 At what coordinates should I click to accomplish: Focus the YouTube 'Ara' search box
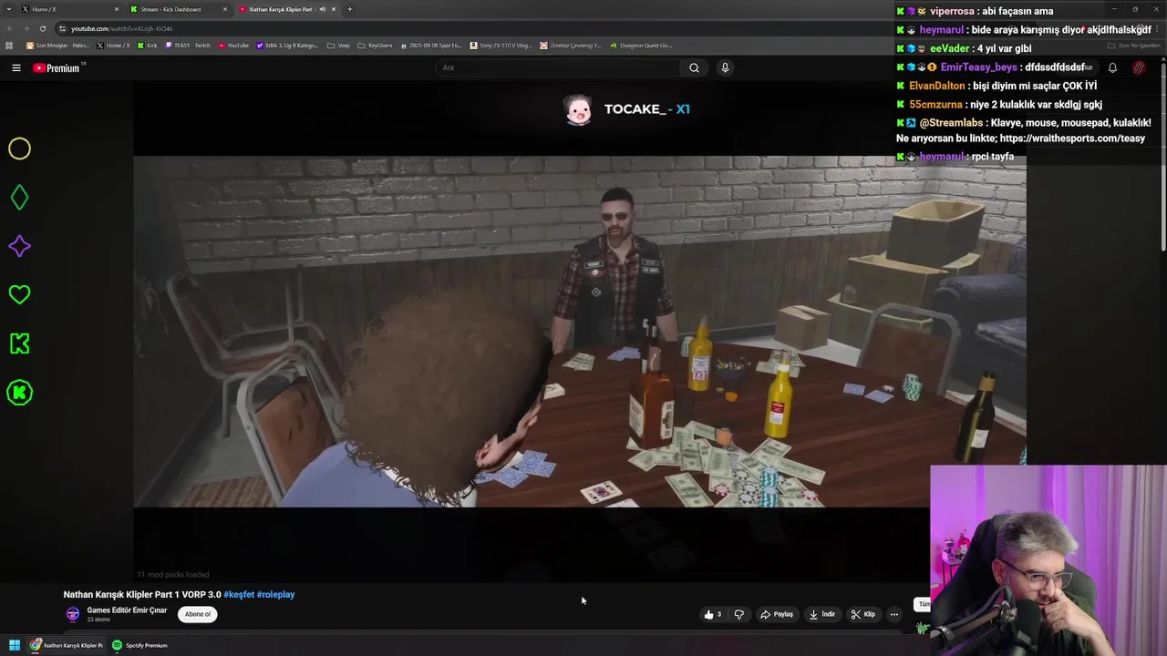(558, 67)
